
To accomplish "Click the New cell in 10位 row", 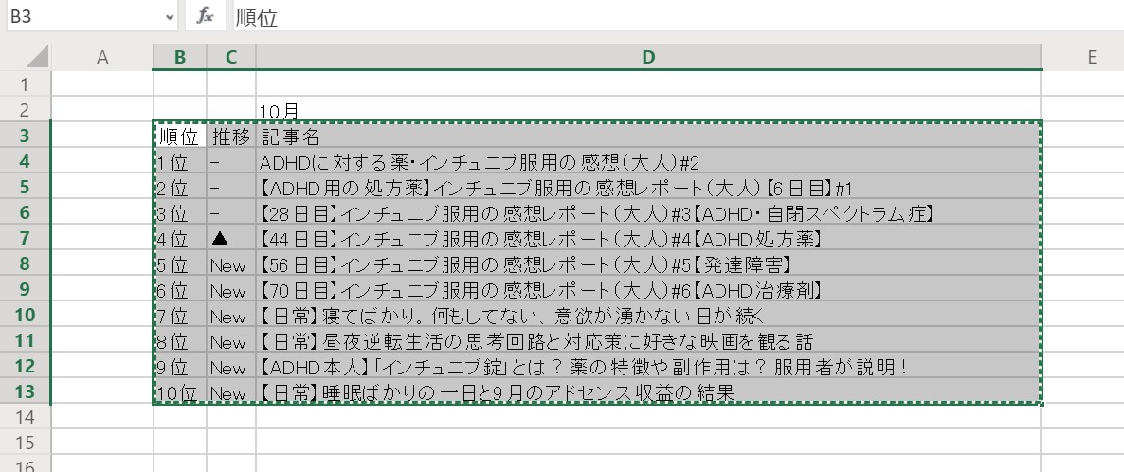I will click(x=231, y=391).
